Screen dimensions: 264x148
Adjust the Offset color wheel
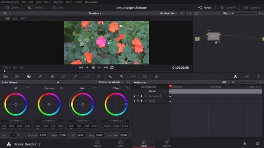point(116,104)
